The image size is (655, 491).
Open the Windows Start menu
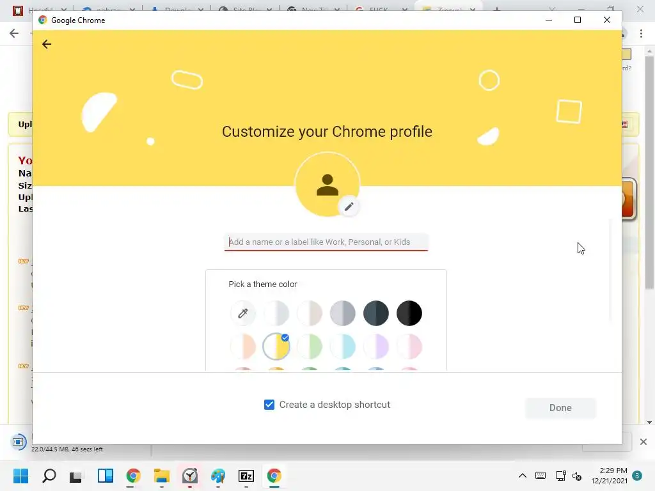point(20,476)
